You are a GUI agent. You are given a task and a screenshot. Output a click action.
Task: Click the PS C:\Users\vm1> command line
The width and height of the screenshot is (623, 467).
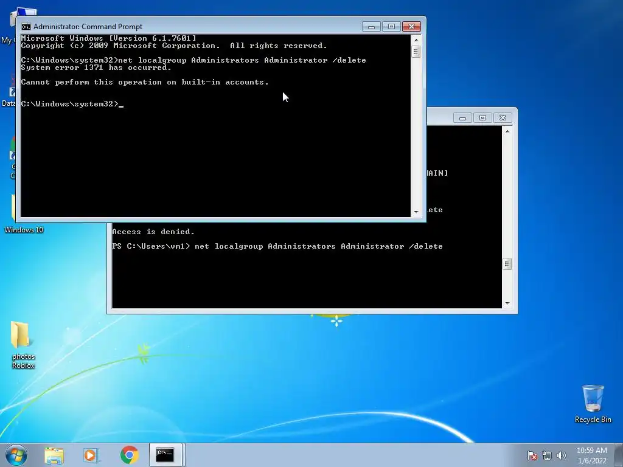pos(277,246)
